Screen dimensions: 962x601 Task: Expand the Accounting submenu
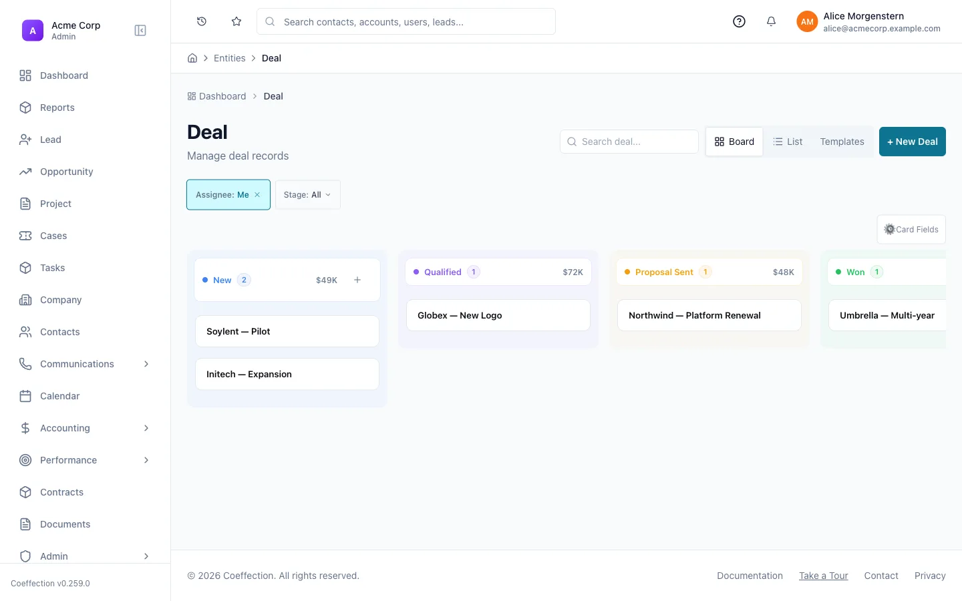pyautogui.click(x=146, y=428)
